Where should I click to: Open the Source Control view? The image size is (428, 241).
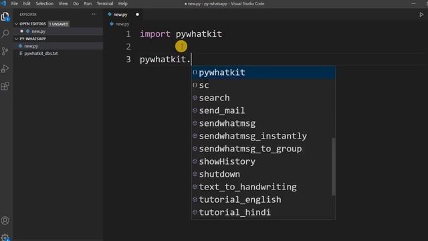5,51
